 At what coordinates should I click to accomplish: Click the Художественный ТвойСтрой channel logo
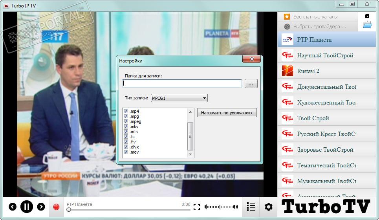[x=287, y=102]
